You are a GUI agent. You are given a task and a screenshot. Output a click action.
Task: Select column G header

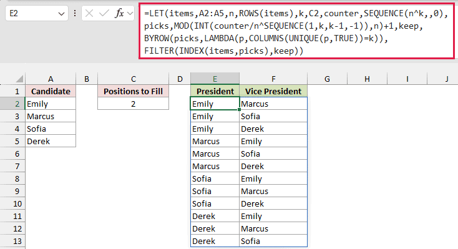coord(327,79)
